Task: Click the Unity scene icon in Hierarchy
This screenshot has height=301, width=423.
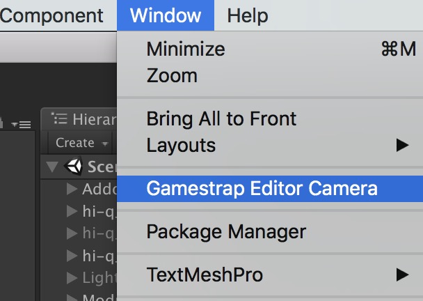Action: 74,166
